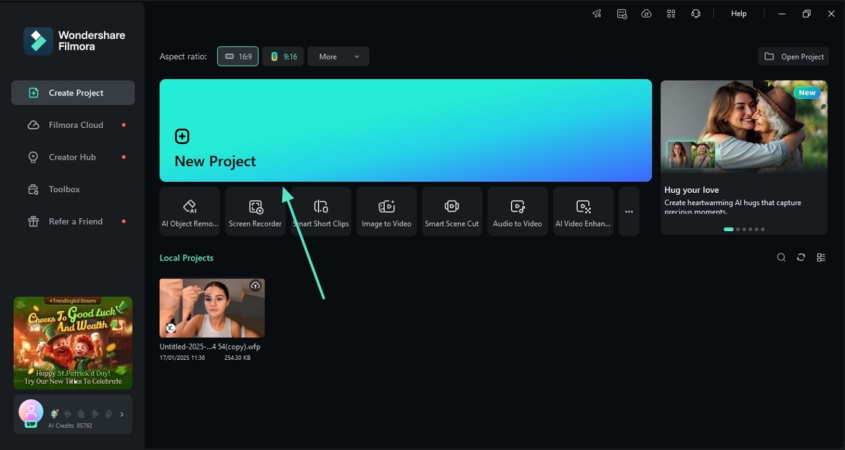The image size is (845, 450).
Task: Open Filmora Cloud in sidebar
Action: pyautogui.click(x=73, y=125)
